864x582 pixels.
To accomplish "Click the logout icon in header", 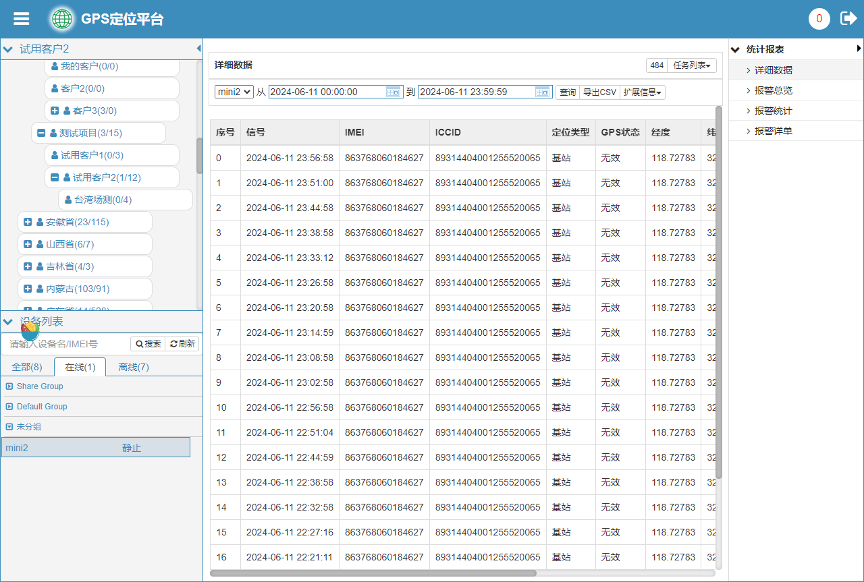I will tap(848, 19).
